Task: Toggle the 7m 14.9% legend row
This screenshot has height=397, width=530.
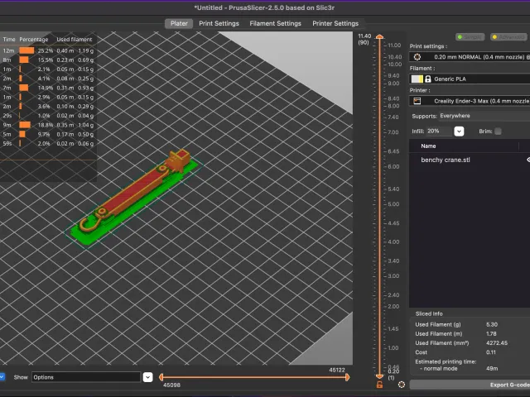Action: 48,88
